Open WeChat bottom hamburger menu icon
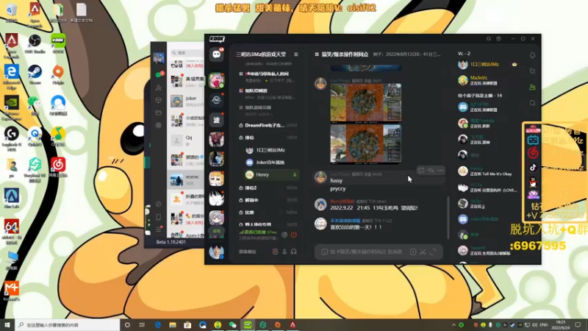The image size is (588, 331). (159, 229)
